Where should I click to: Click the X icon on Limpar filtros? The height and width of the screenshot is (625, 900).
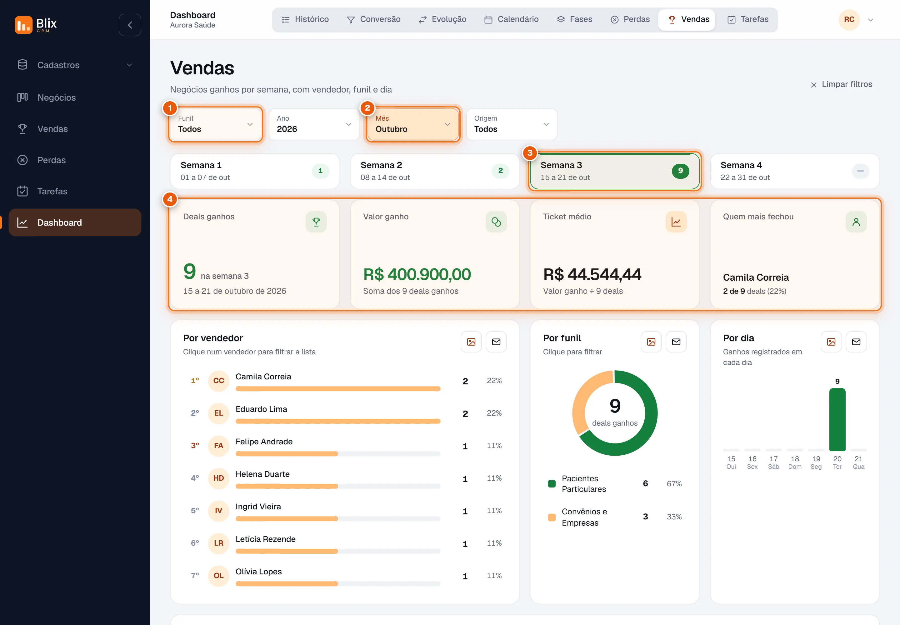click(x=813, y=85)
